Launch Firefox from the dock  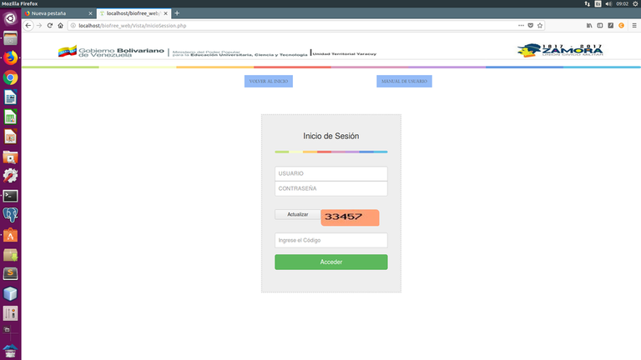pyautogui.click(x=10, y=58)
